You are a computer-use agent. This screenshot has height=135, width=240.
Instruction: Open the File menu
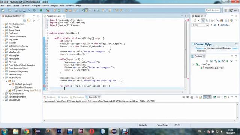3,6
